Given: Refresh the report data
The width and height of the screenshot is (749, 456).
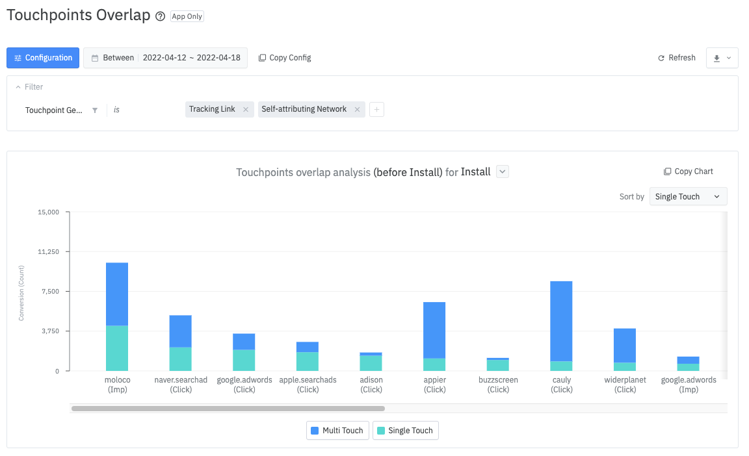Looking at the screenshot, I should click(x=676, y=58).
